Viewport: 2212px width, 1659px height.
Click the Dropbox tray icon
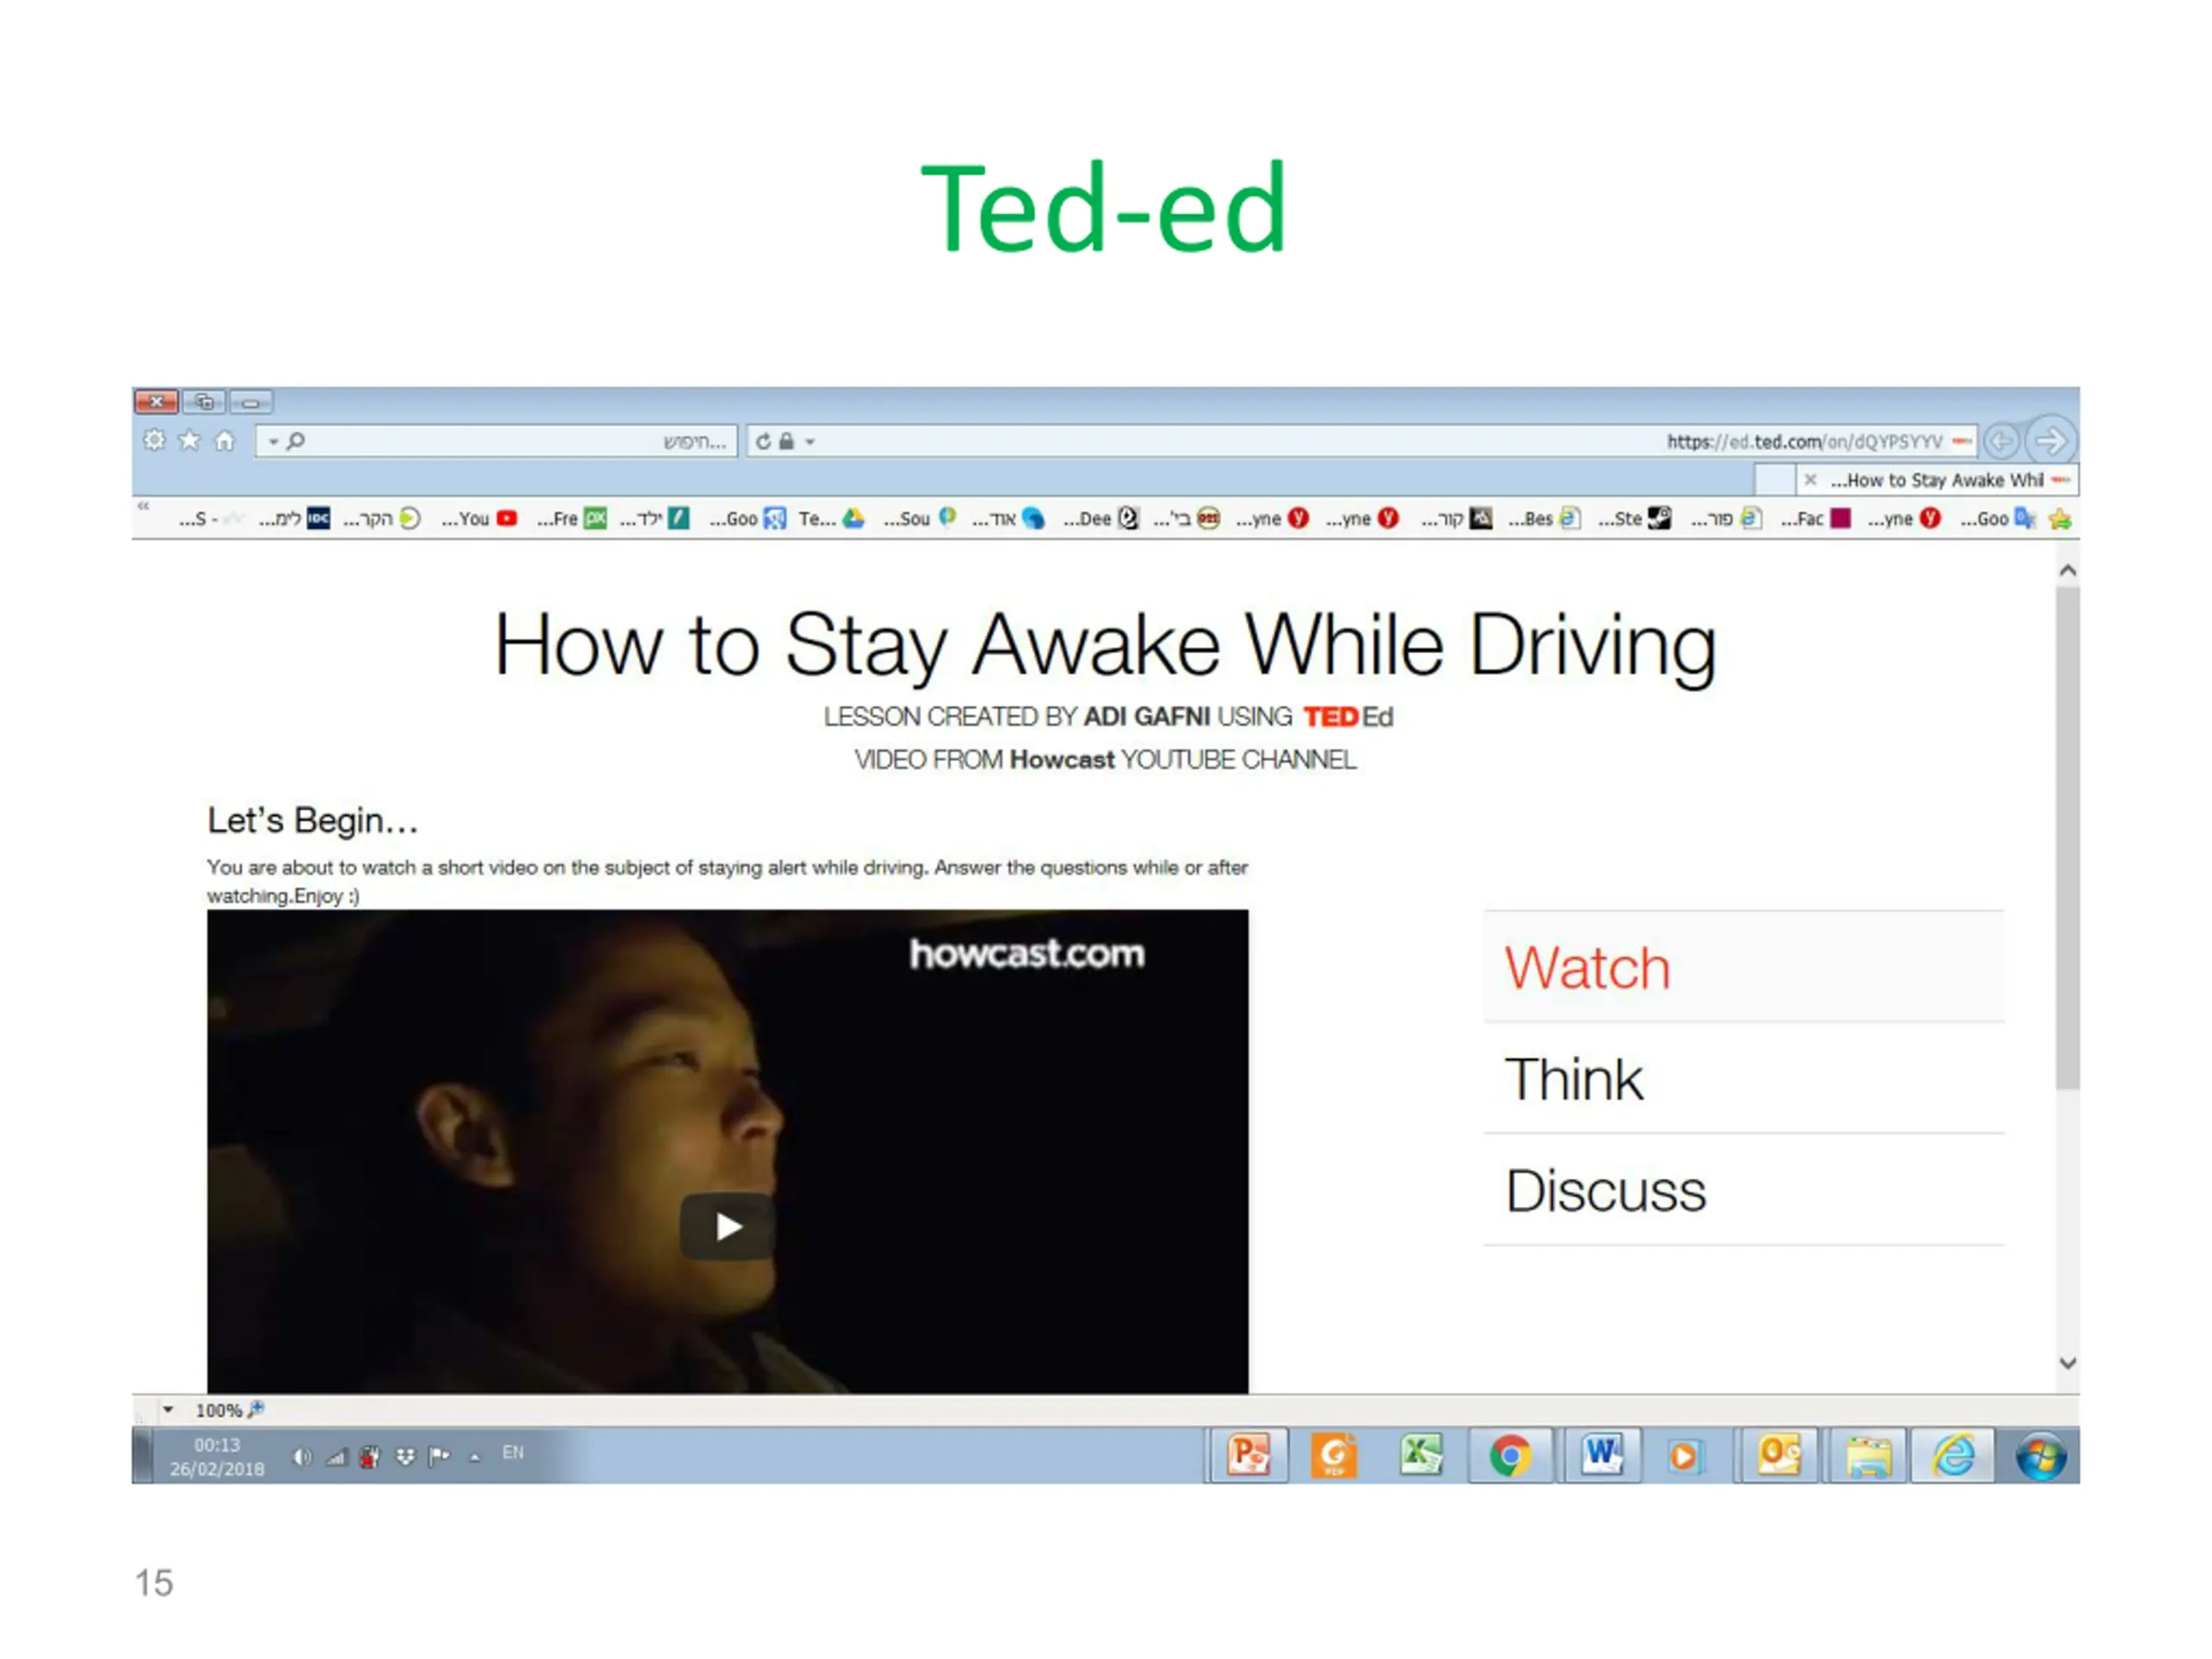coord(405,1457)
